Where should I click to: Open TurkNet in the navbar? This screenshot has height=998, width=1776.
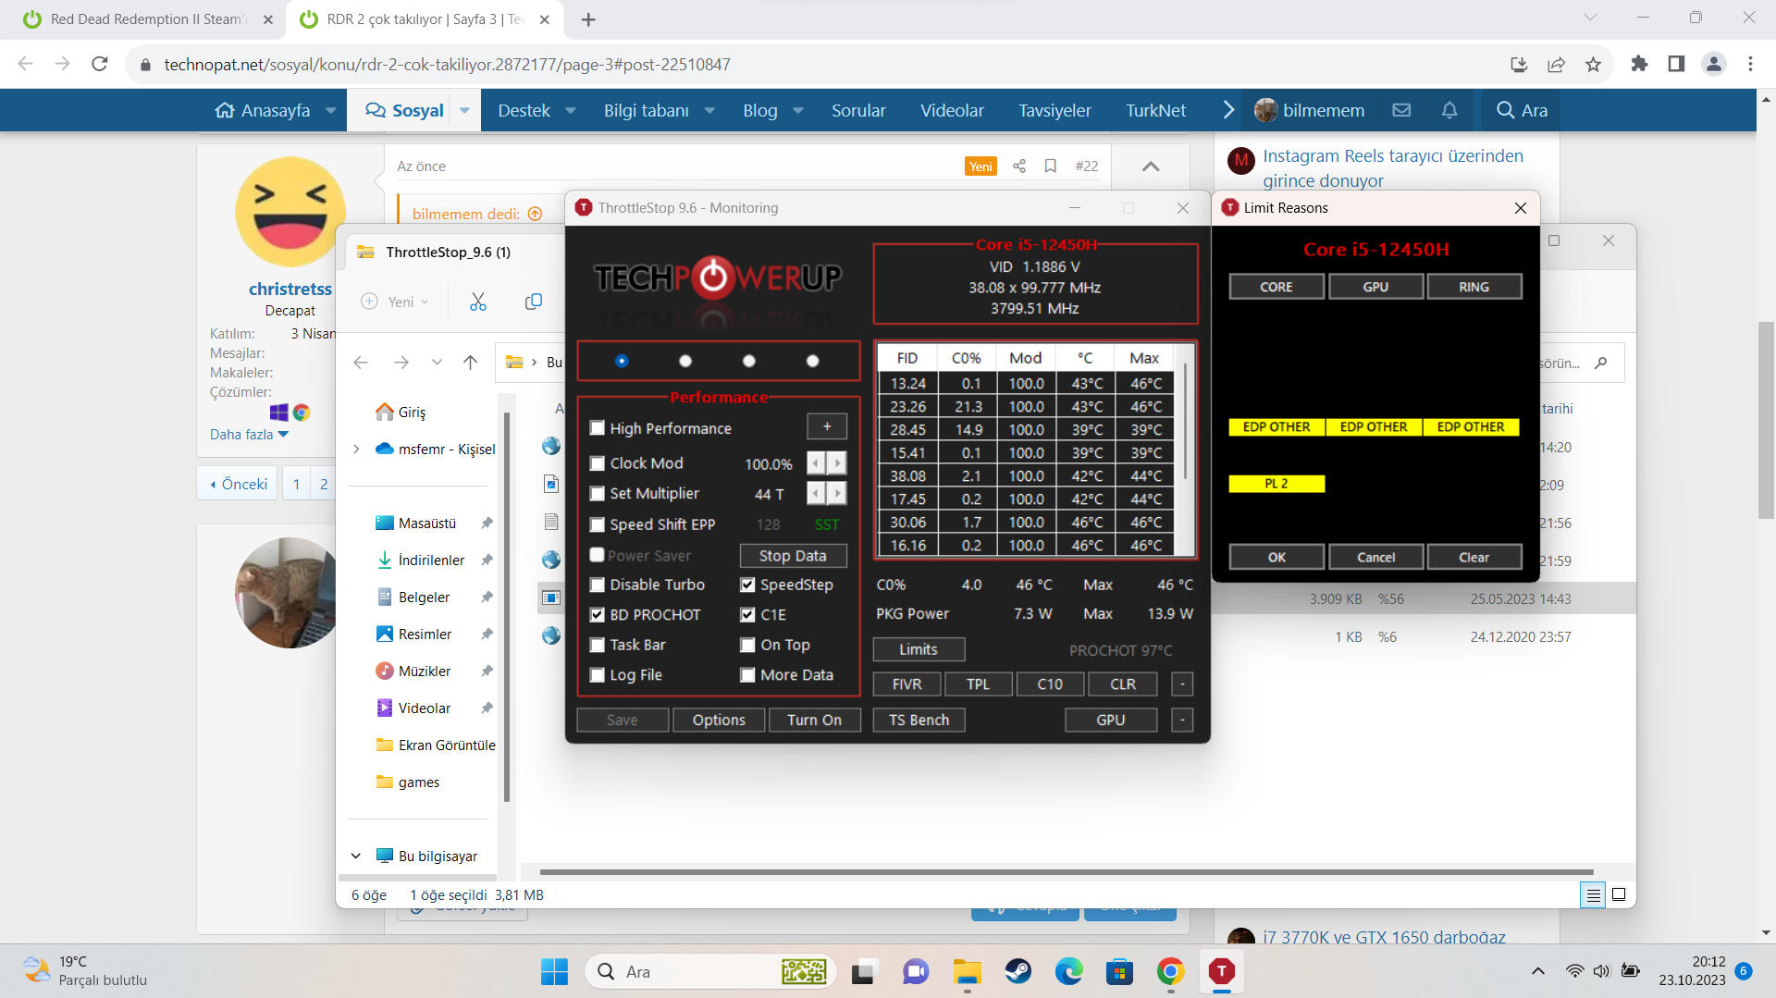pyautogui.click(x=1155, y=110)
